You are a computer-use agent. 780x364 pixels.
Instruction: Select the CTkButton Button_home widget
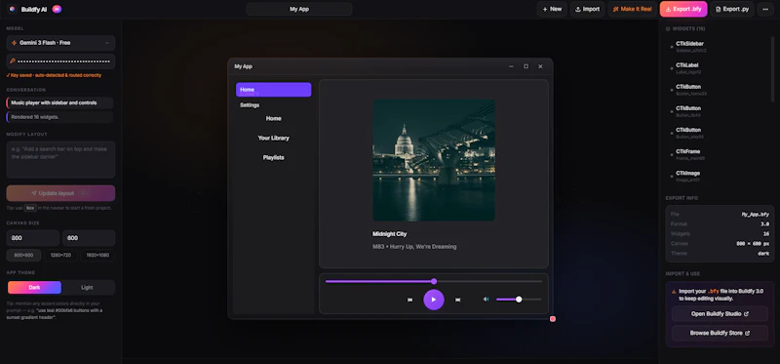(x=717, y=90)
